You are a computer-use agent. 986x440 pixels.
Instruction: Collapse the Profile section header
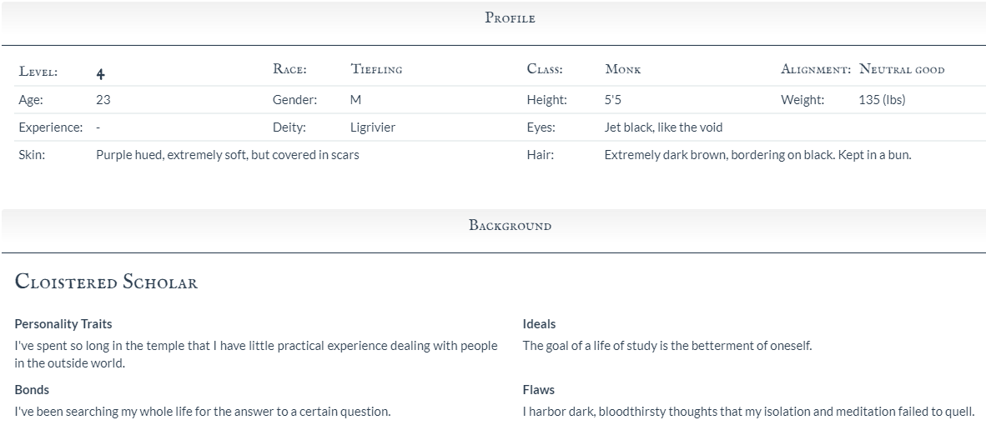click(493, 23)
